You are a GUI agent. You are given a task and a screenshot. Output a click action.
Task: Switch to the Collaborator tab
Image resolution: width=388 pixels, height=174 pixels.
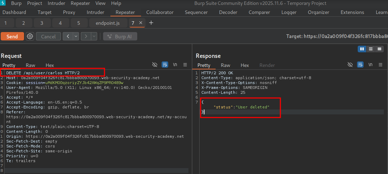coord(160,13)
